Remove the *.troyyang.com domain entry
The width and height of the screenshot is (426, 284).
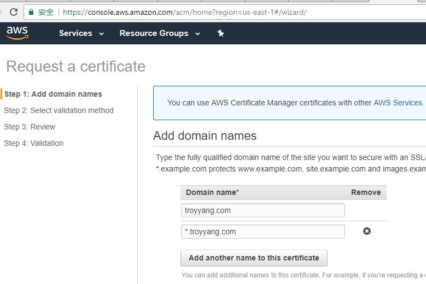pyautogui.click(x=367, y=231)
